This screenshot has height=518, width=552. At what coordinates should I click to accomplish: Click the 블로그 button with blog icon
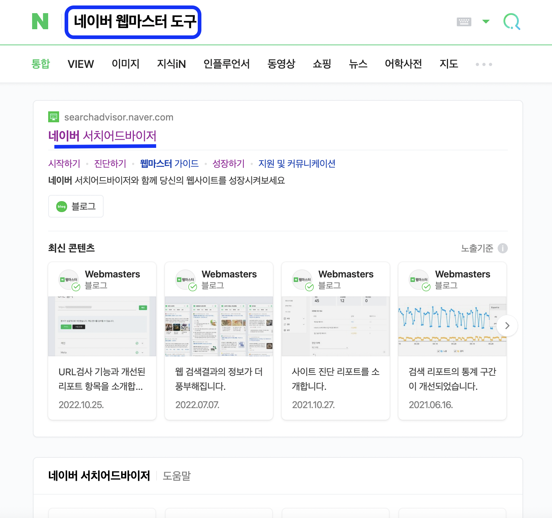pos(76,206)
